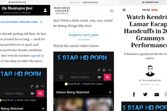Click pink search button in Business Insider embed

(107, 77)
